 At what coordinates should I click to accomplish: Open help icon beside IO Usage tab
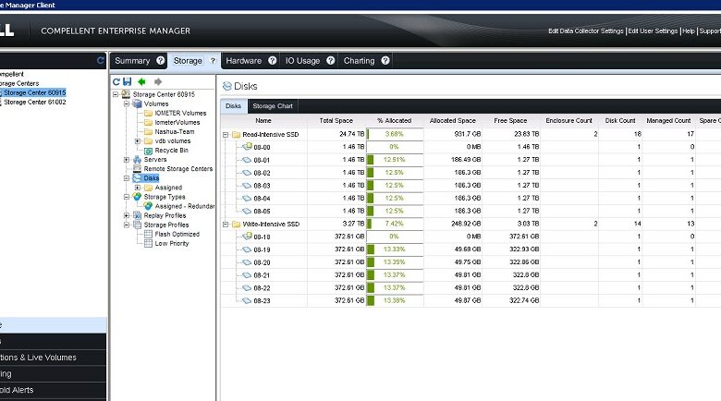pyautogui.click(x=331, y=60)
